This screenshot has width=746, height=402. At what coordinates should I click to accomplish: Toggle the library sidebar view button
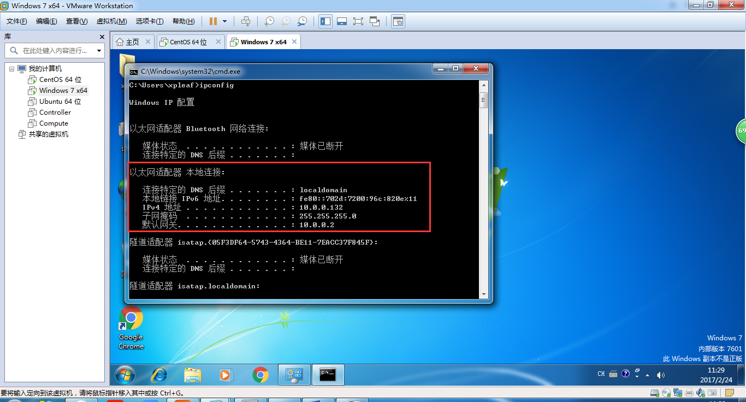[325, 21]
